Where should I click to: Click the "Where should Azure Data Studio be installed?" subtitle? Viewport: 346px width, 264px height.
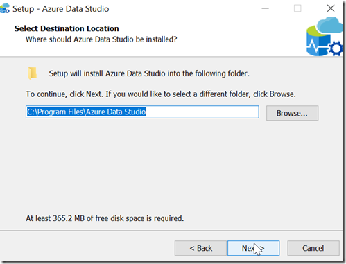pyautogui.click(x=101, y=39)
